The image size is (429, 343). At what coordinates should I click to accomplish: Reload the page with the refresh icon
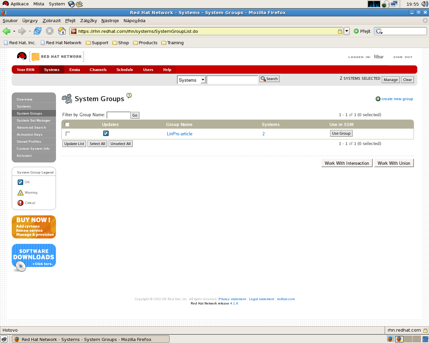point(38,31)
